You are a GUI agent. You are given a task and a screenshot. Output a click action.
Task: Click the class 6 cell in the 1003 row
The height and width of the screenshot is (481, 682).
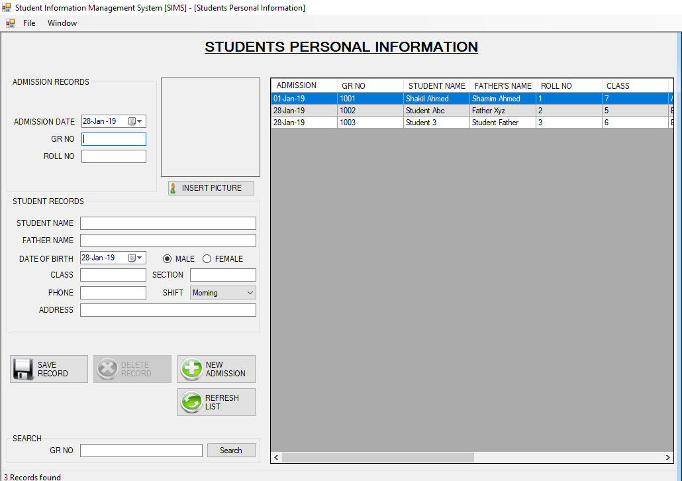click(x=635, y=123)
